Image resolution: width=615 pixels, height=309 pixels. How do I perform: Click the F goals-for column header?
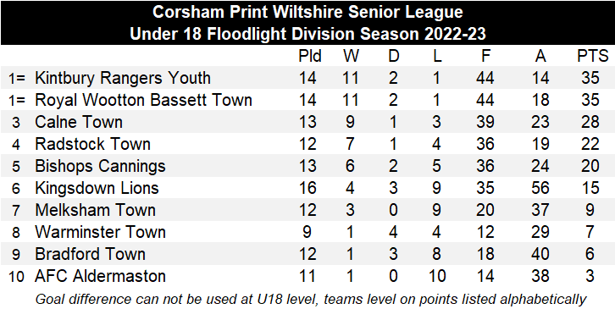(x=485, y=57)
